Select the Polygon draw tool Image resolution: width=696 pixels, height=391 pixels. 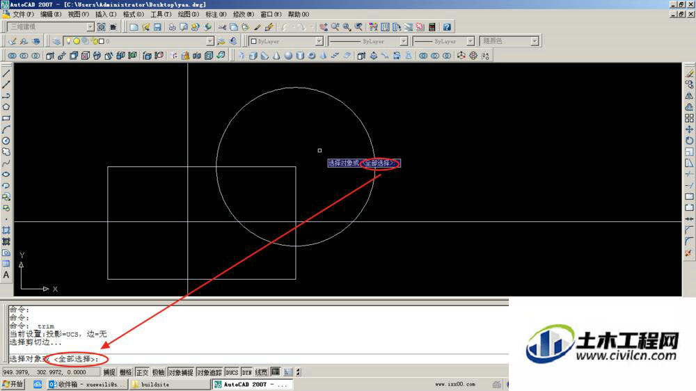(6, 107)
